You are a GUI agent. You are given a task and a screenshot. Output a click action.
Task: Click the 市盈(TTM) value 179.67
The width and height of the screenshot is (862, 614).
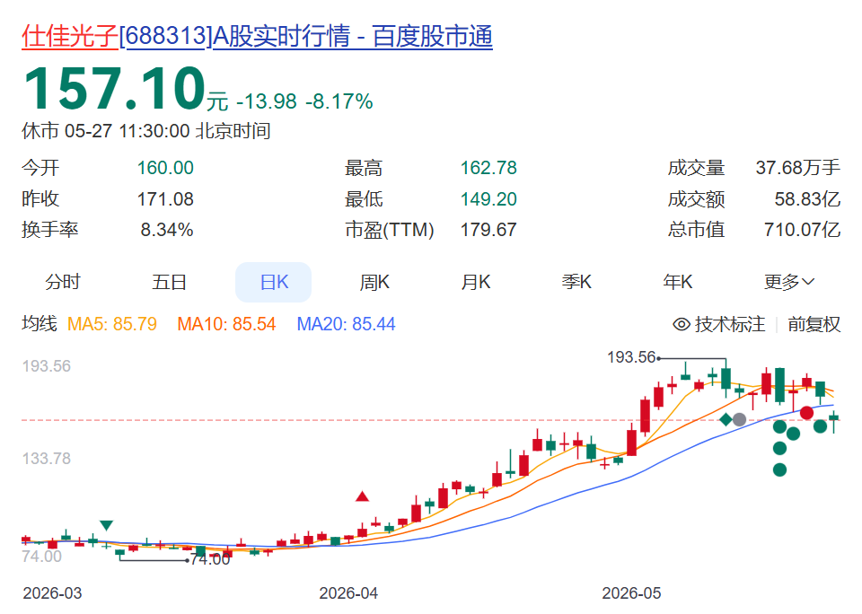[x=488, y=230]
